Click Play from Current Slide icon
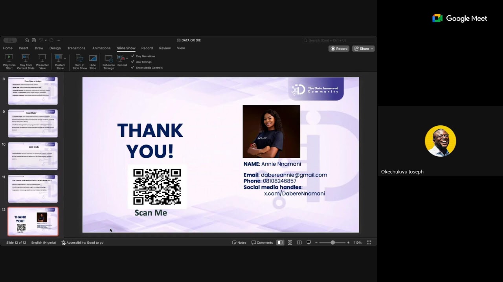 (26, 58)
